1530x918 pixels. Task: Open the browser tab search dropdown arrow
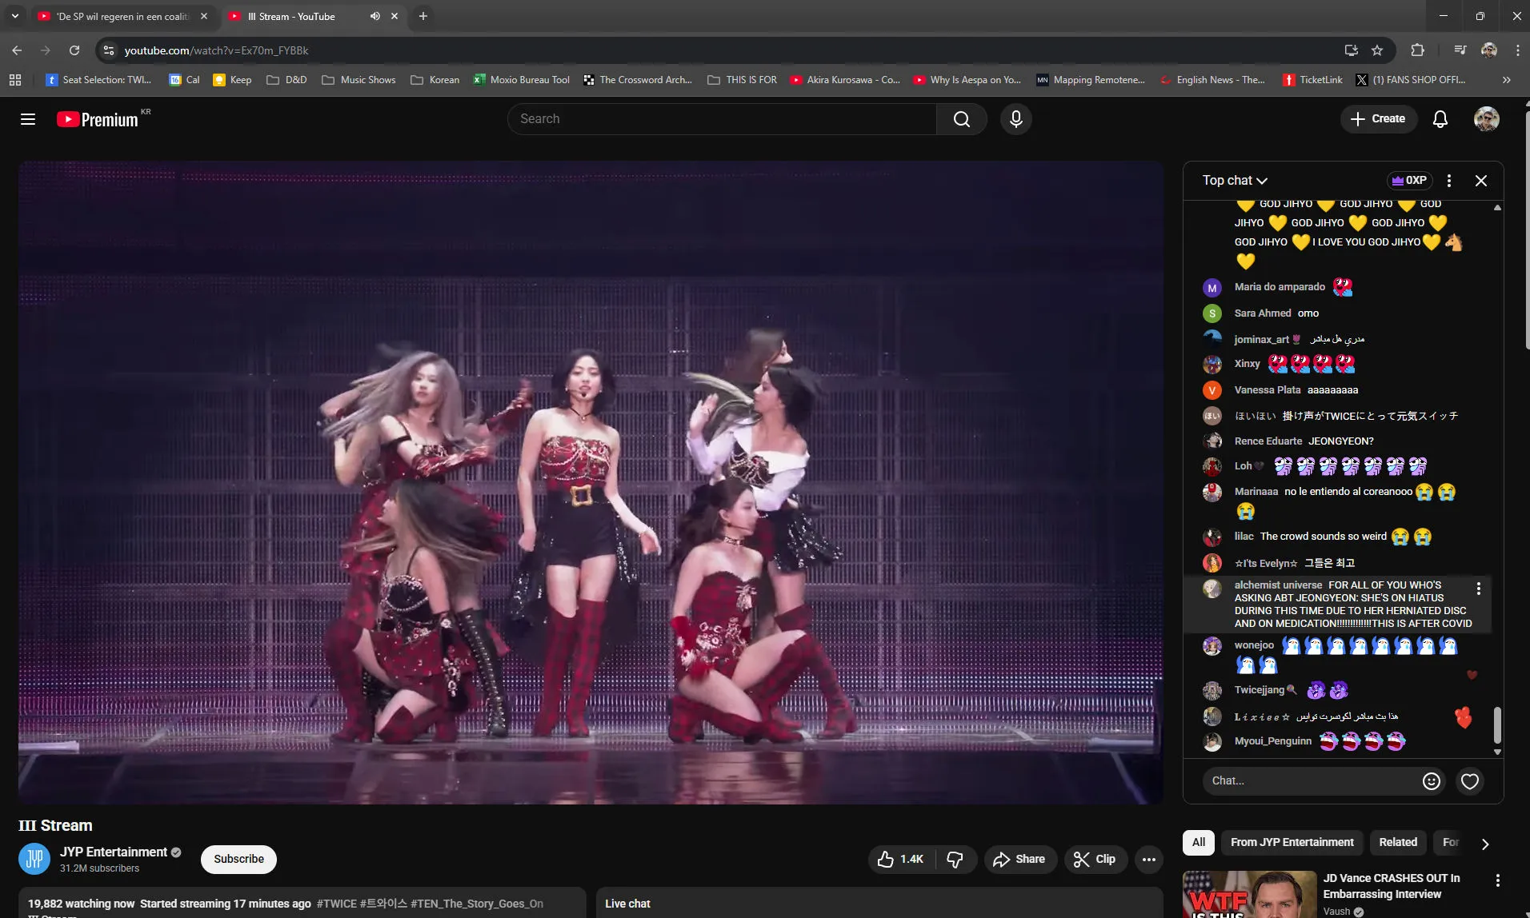tap(14, 16)
